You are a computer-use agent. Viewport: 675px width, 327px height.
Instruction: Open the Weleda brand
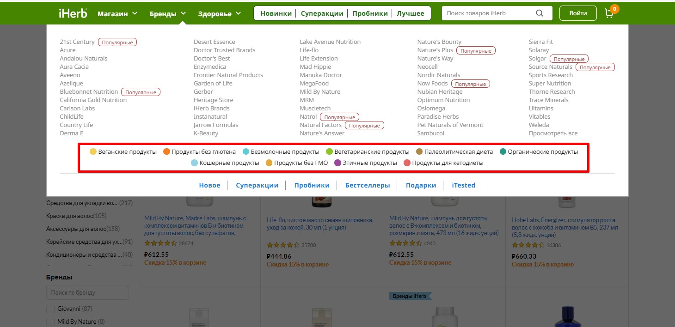point(539,125)
